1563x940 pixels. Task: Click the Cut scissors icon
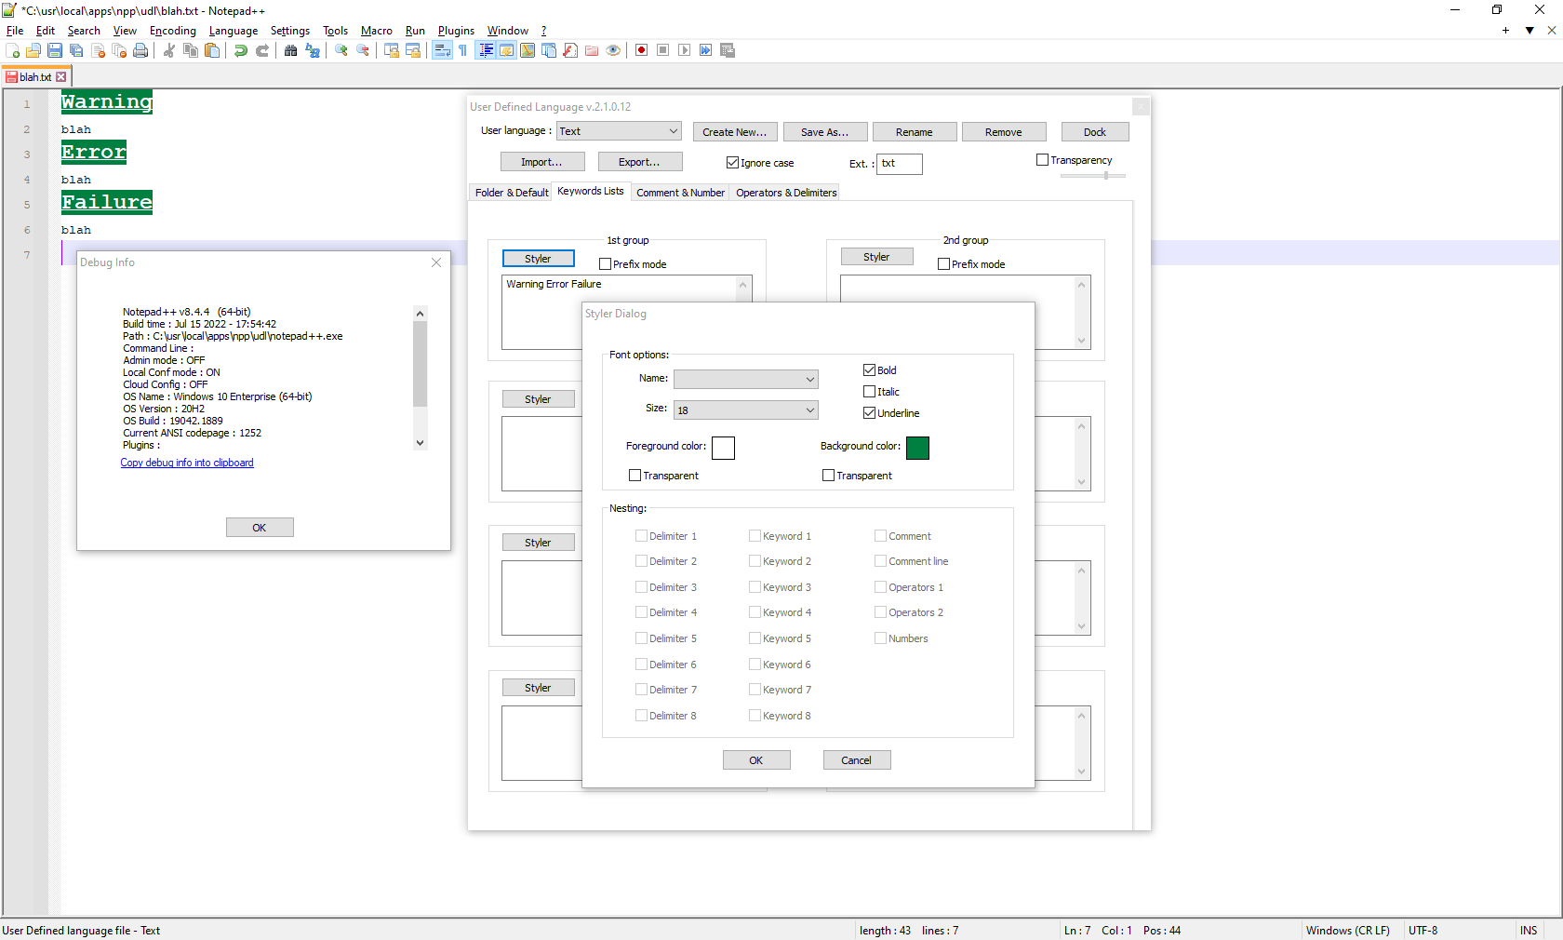click(169, 50)
